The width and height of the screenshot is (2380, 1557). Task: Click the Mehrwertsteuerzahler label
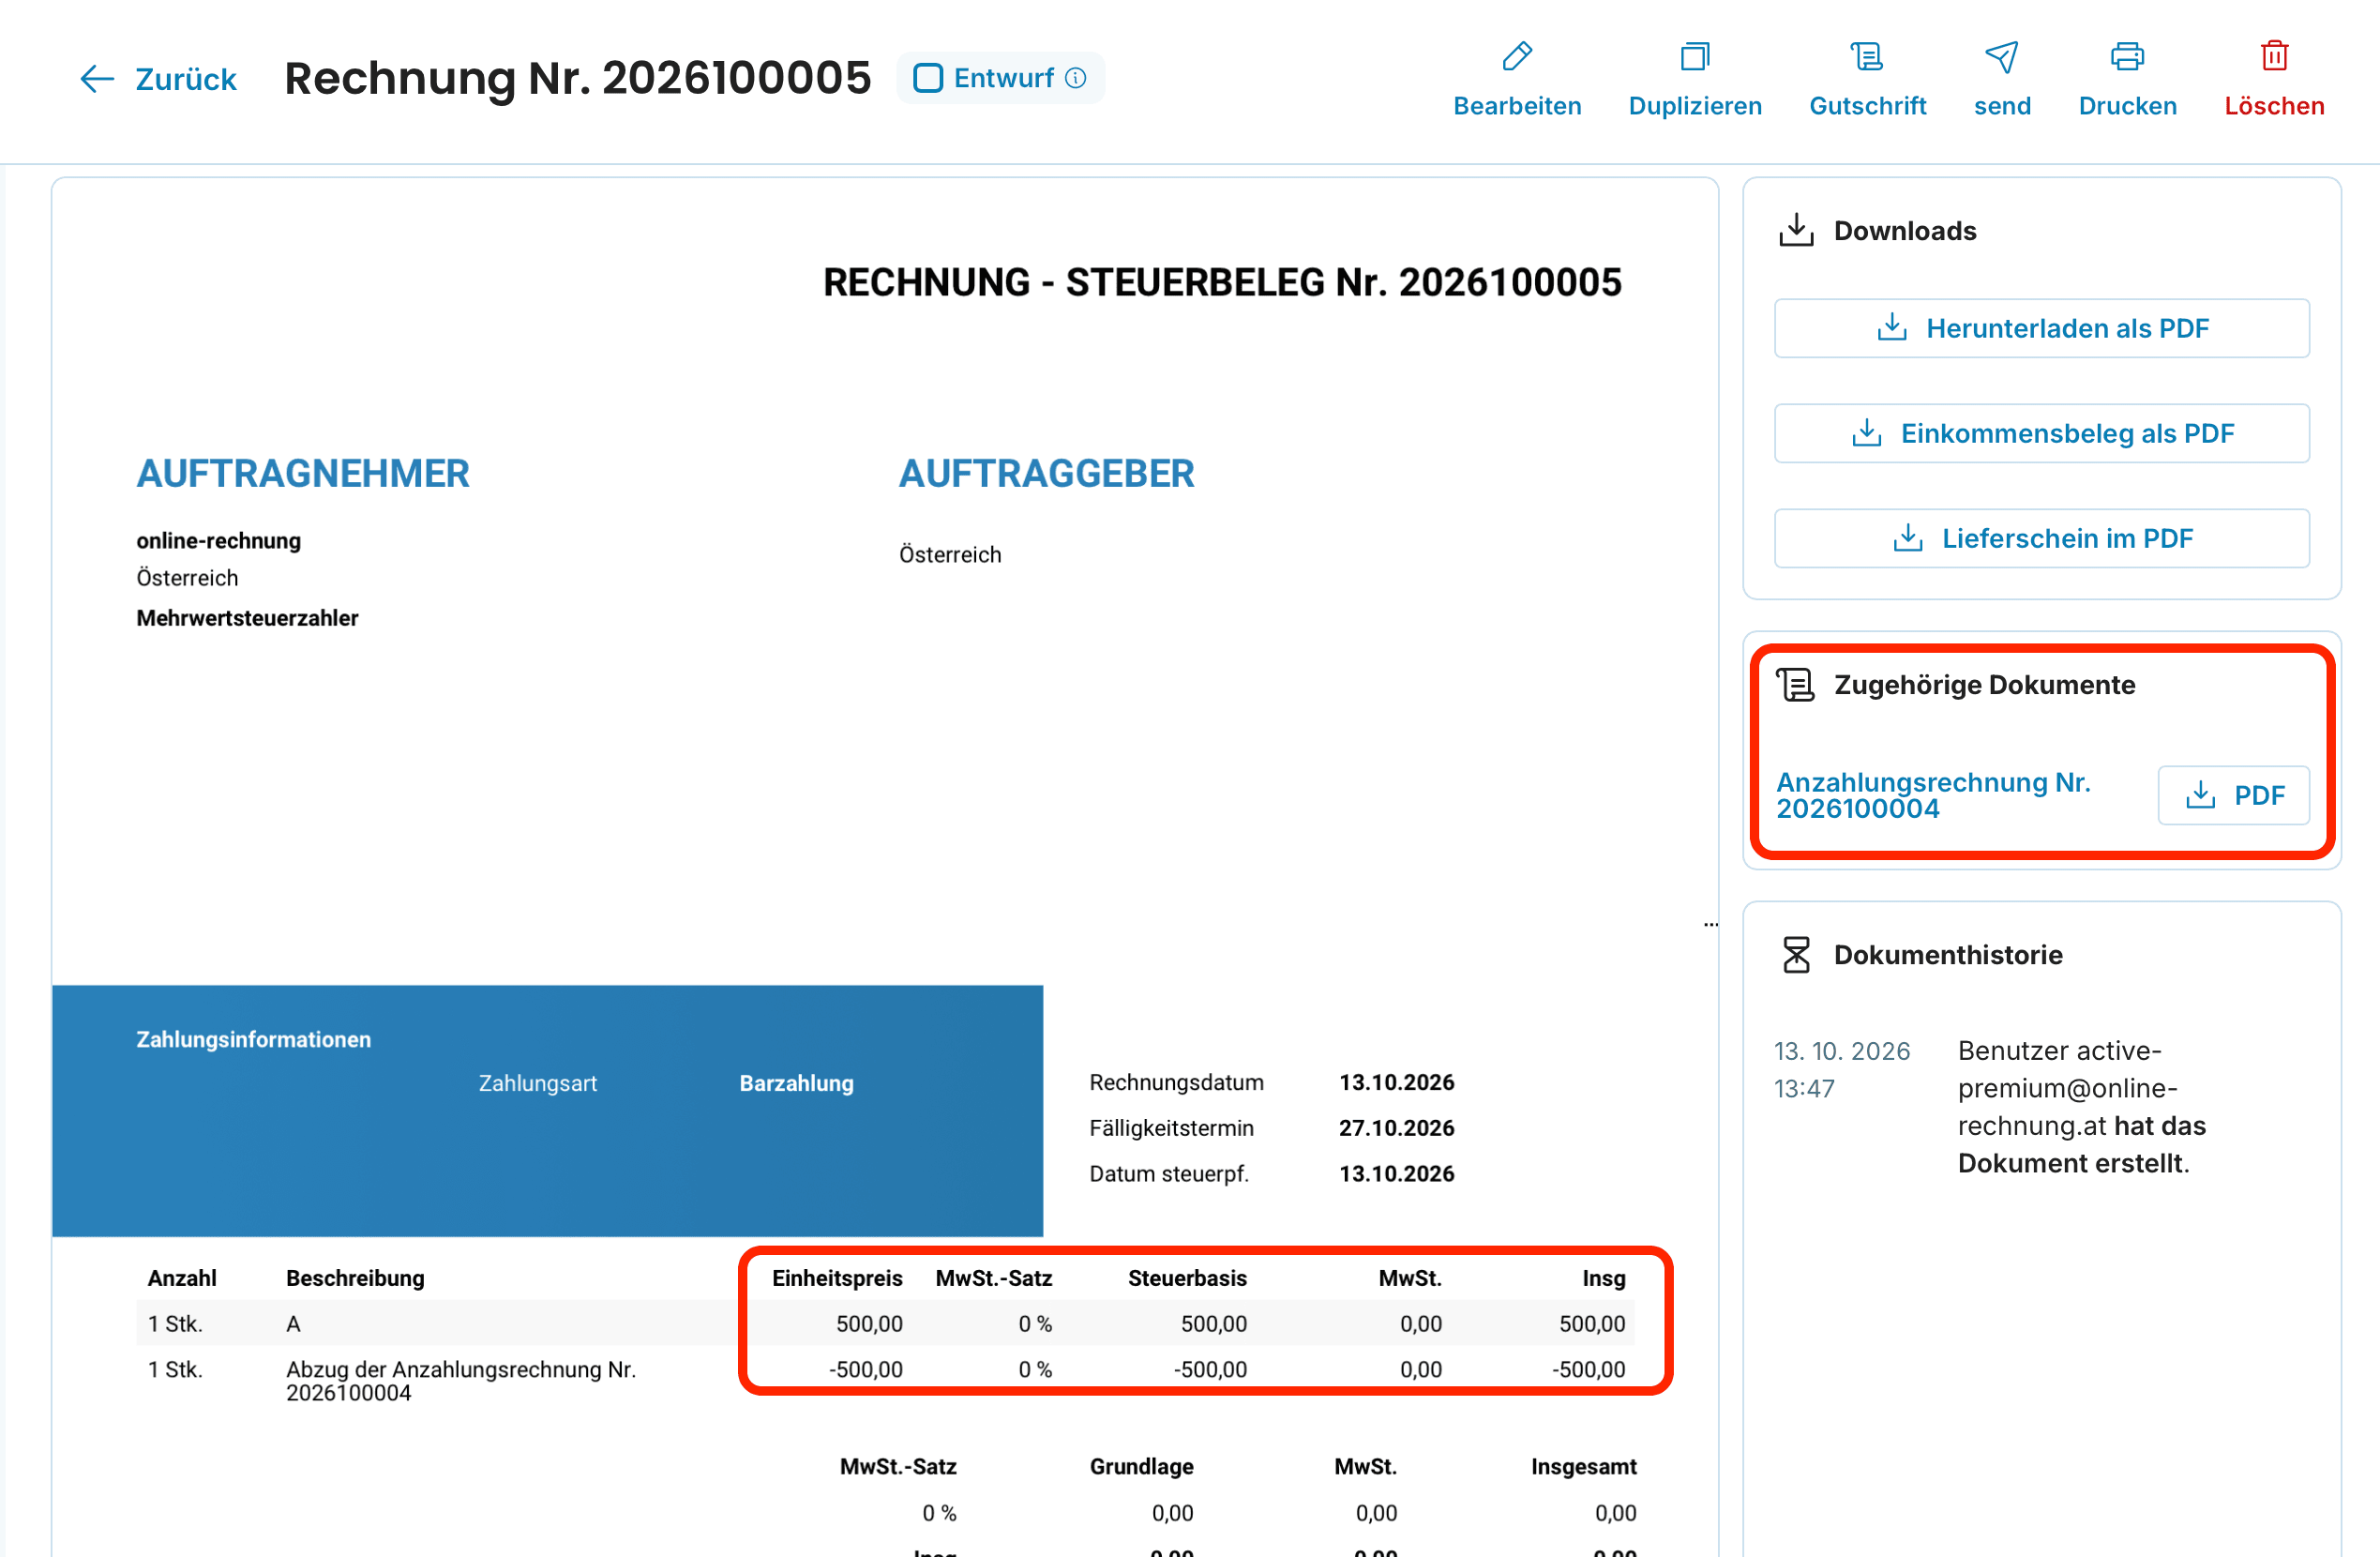click(247, 618)
